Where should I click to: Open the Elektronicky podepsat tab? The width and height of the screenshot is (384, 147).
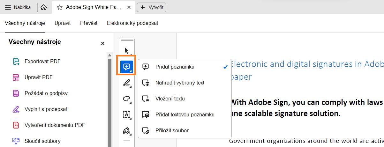click(132, 23)
